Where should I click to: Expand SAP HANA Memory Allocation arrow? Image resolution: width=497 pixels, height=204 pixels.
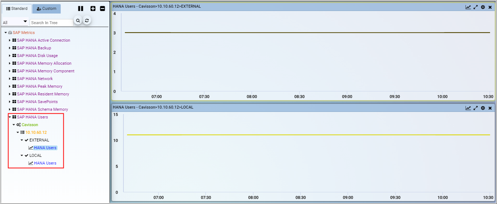pos(10,64)
